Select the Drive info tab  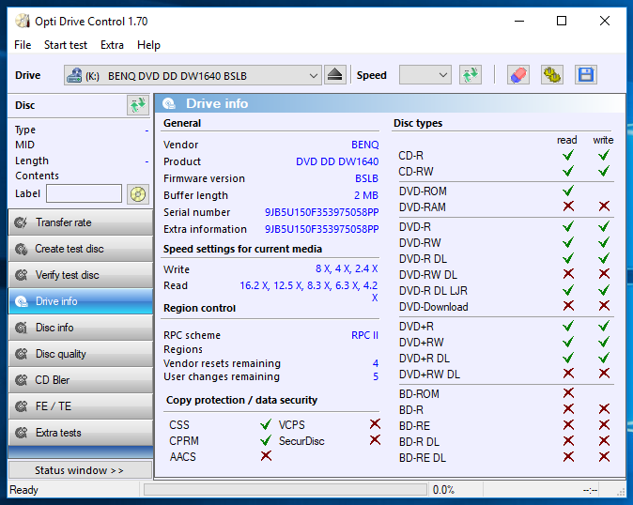coord(81,301)
